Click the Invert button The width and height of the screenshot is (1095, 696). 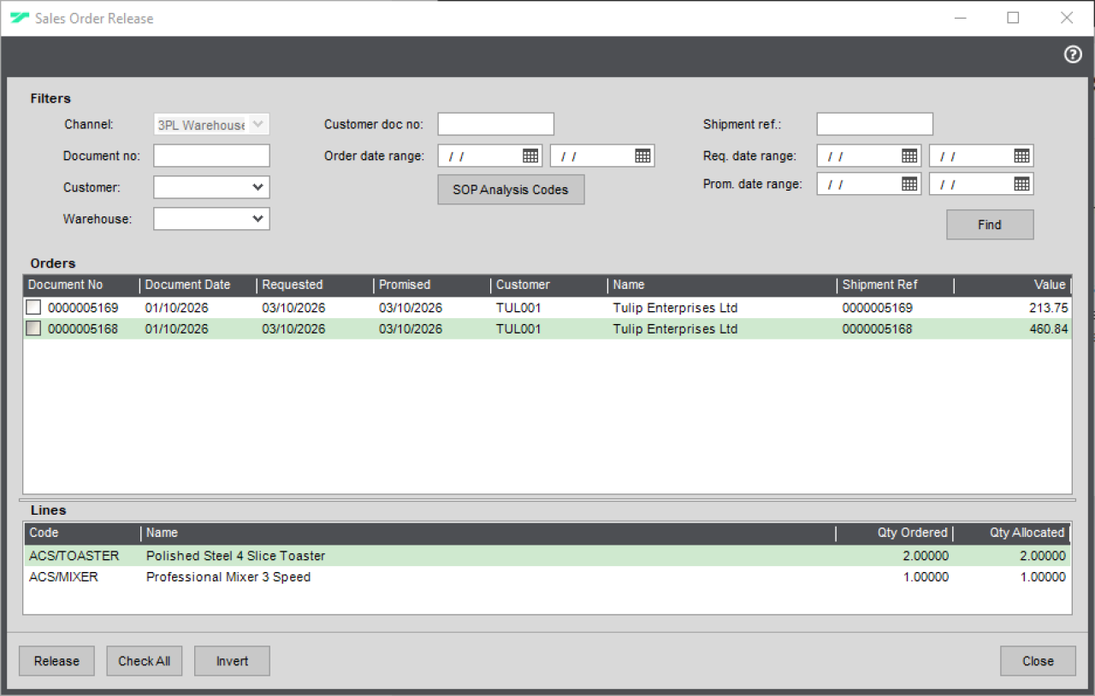(232, 661)
